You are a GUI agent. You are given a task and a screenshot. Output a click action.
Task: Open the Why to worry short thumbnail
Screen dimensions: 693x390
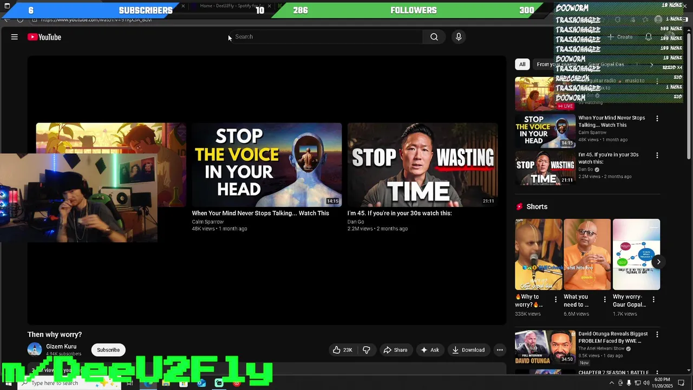click(x=539, y=255)
